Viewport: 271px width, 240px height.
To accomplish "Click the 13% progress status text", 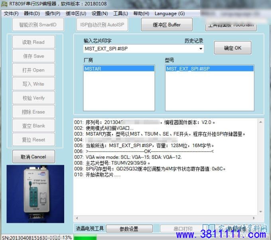I will click(x=67, y=238).
